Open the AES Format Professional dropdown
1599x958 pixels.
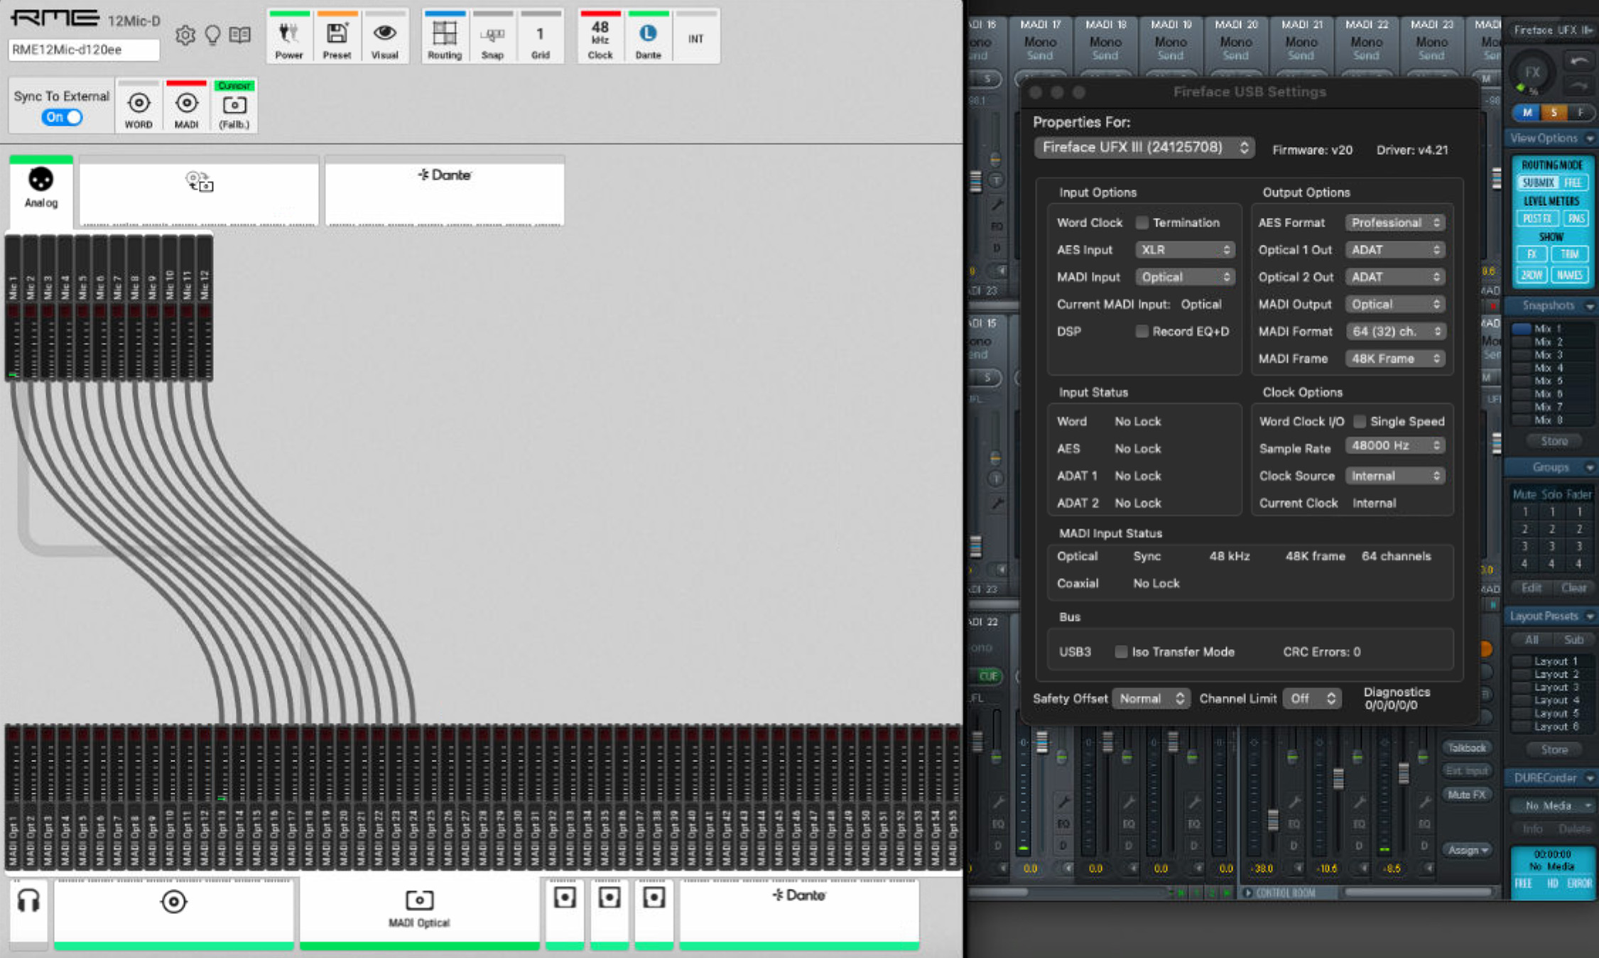coord(1395,222)
